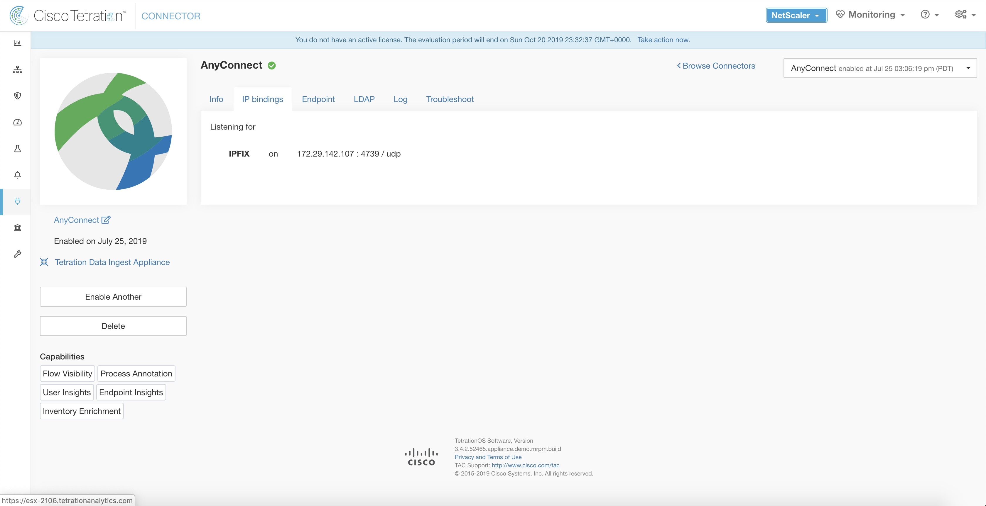Switch to the Troubleshoot tab

coord(450,99)
